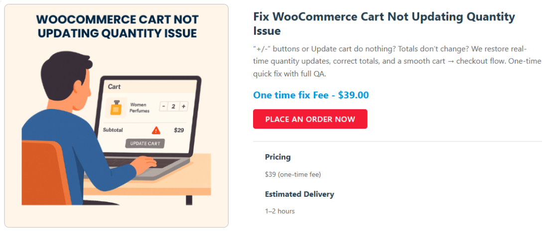The image size is (552, 231).
Task: Click the perfume bottle icon in the cart illustration
Action: click(x=116, y=107)
